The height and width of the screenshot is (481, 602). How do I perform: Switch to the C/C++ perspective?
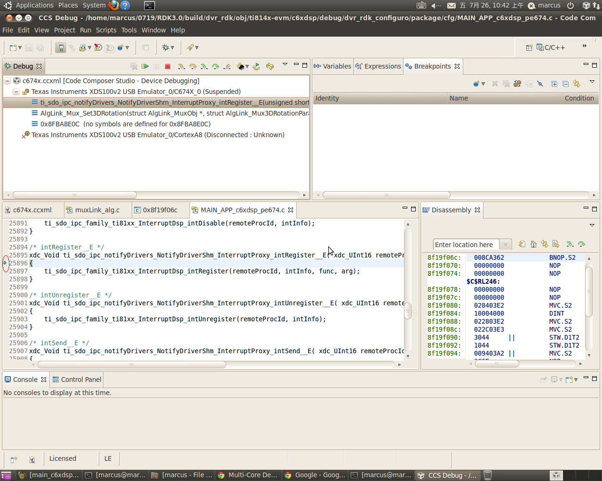[551, 47]
